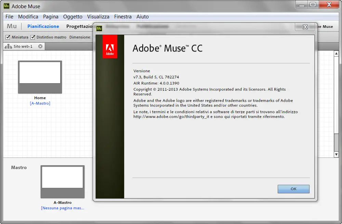
Task: Select the Home page thumbnail
Action: coord(40,77)
